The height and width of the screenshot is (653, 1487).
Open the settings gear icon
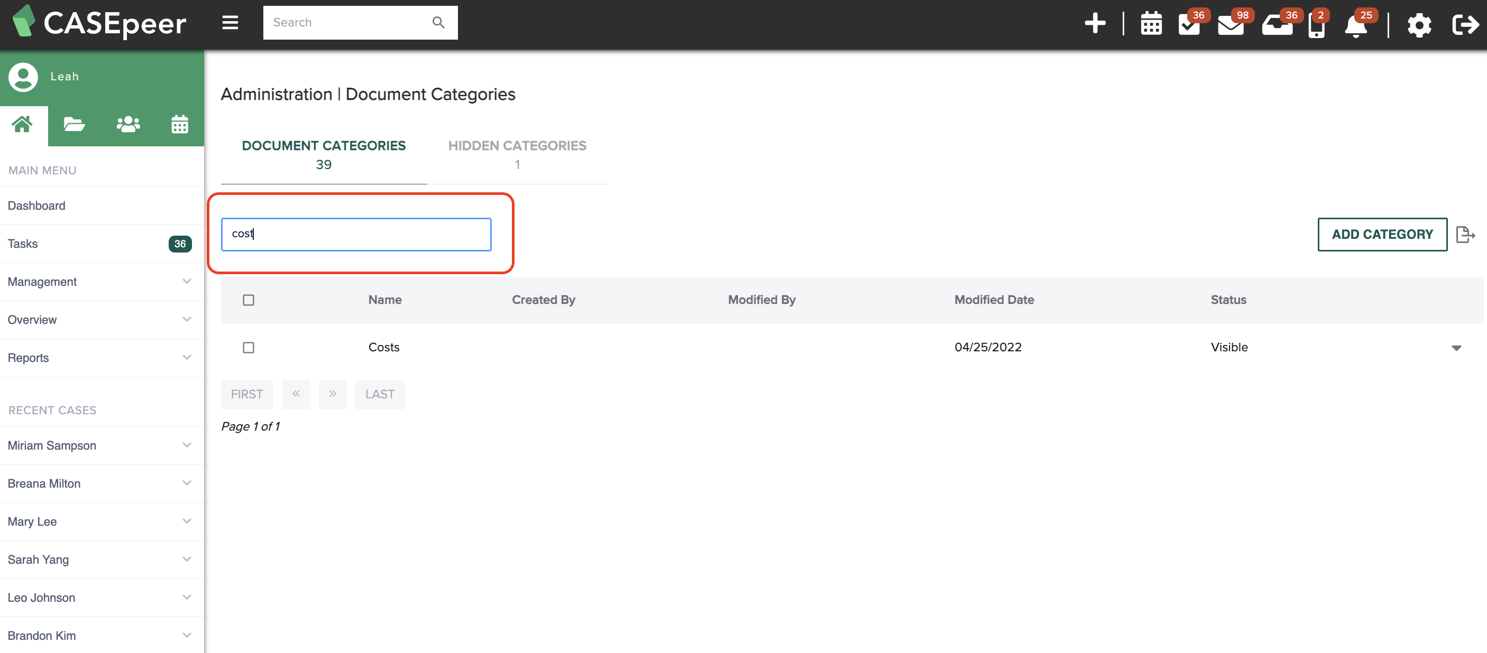(1419, 25)
